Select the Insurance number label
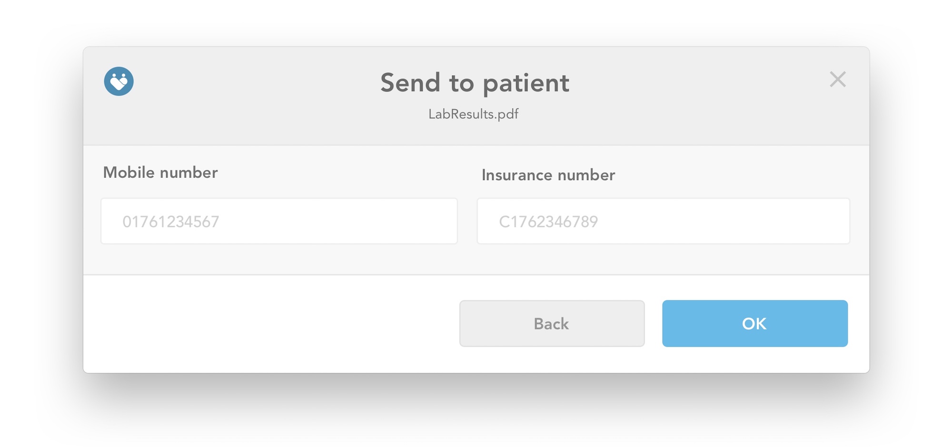This screenshot has width=952, height=447. 548,175
